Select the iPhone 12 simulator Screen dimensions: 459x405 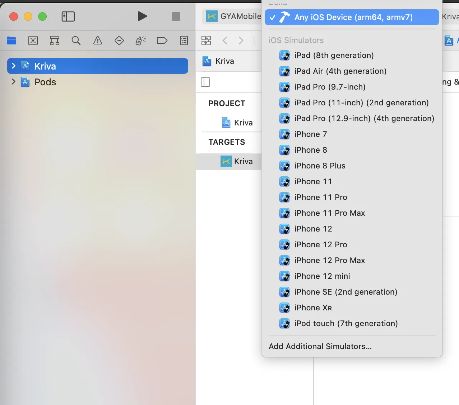[x=352, y=229]
